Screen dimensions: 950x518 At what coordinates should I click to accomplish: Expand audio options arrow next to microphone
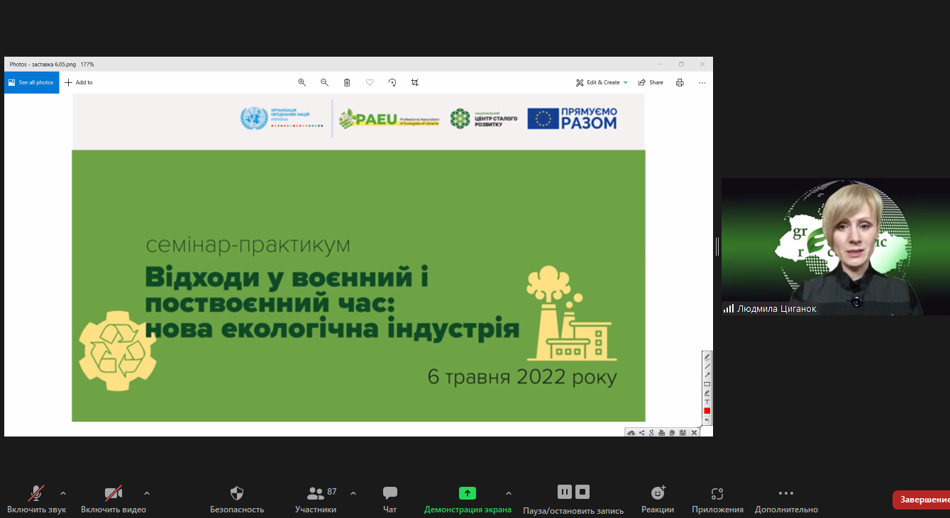click(x=63, y=493)
